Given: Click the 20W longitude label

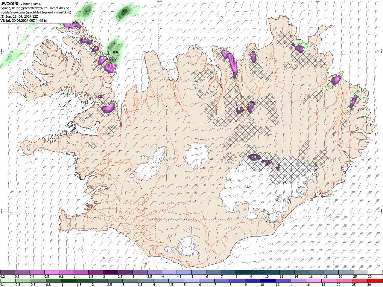Looking at the screenshot, I should coord(159,1).
